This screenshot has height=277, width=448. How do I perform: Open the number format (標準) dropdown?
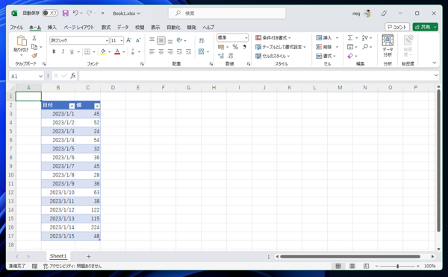pos(246,38)
